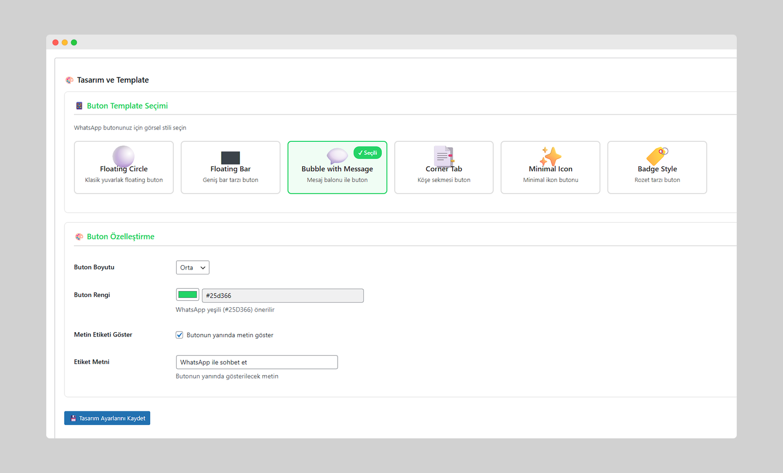Screen dimensions: 783x473
Task: Click the green Seçili selected badge
Action: click(368, 153)
